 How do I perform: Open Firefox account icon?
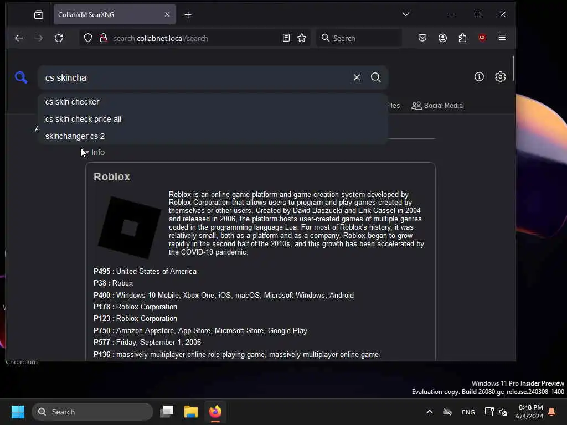coord(442,38)
